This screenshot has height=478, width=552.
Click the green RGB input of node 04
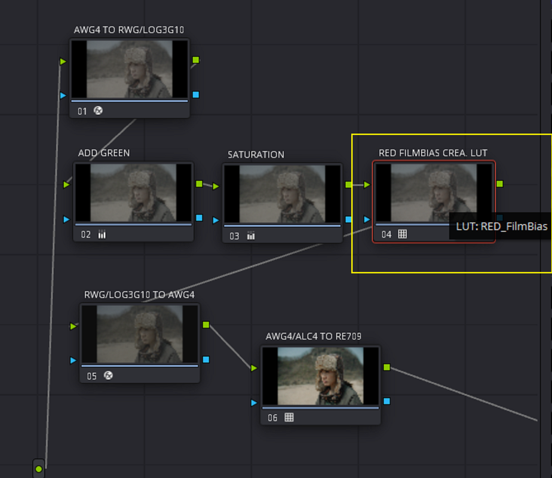(x=367, y=185)
